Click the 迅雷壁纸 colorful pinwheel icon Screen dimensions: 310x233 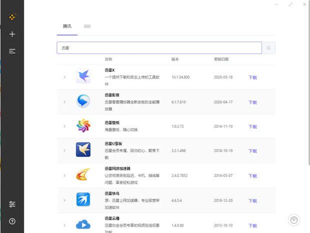click(x=83, y=126)
